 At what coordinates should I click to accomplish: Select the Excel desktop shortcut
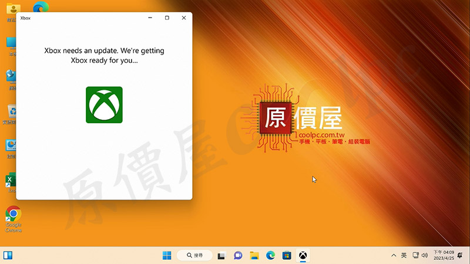point(11,182)
